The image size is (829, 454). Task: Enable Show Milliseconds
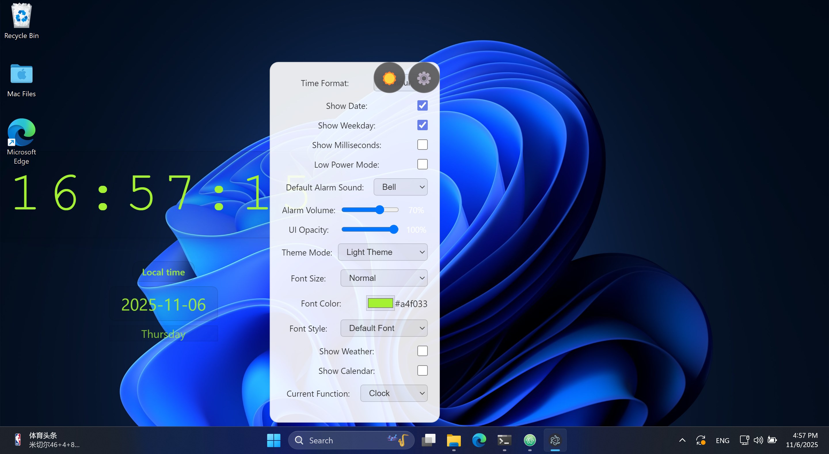coord(422,145)
